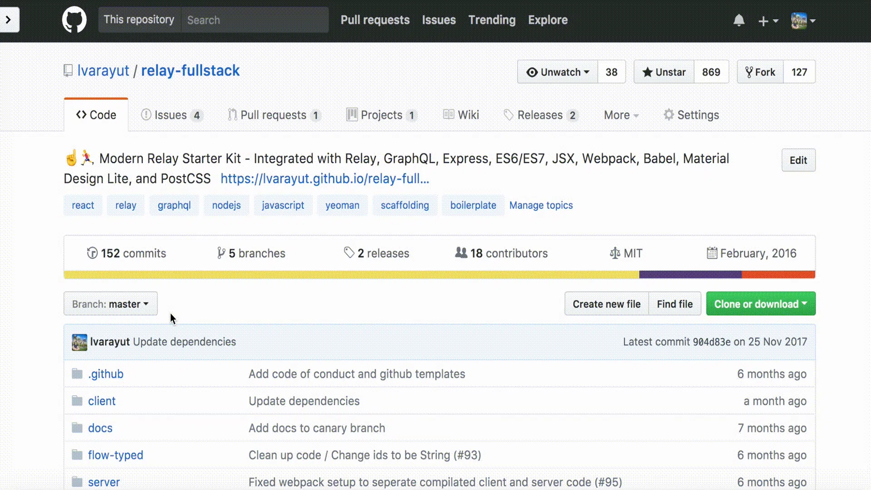Click Manage topics
871x490 pixels.
(x=541, y=205)
